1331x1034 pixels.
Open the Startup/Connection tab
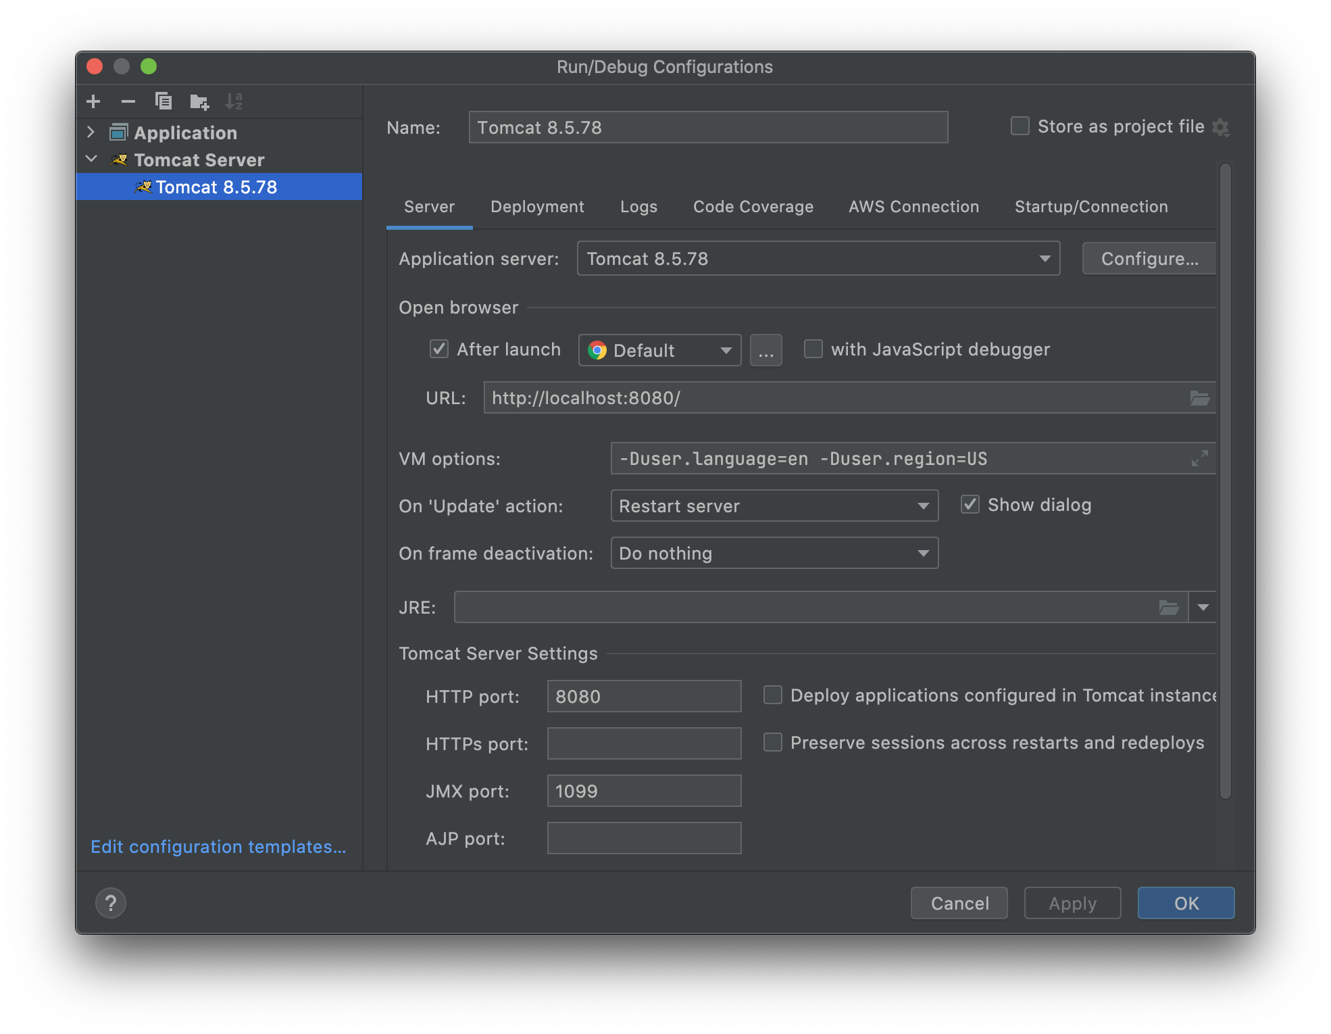pyautogui.click(x=1090, y=207)
